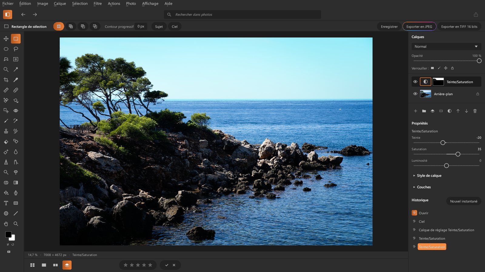Toggle the layers view at bottom
485x272 pixels.
[67, 265]
